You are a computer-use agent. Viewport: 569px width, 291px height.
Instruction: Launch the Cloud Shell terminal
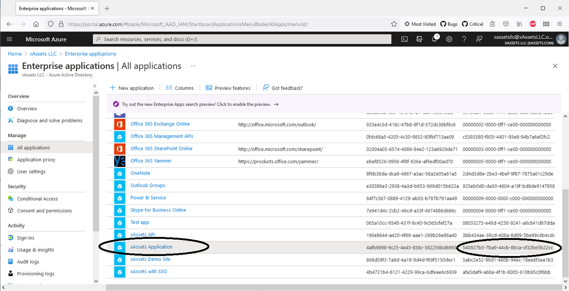tap(404, 39)
